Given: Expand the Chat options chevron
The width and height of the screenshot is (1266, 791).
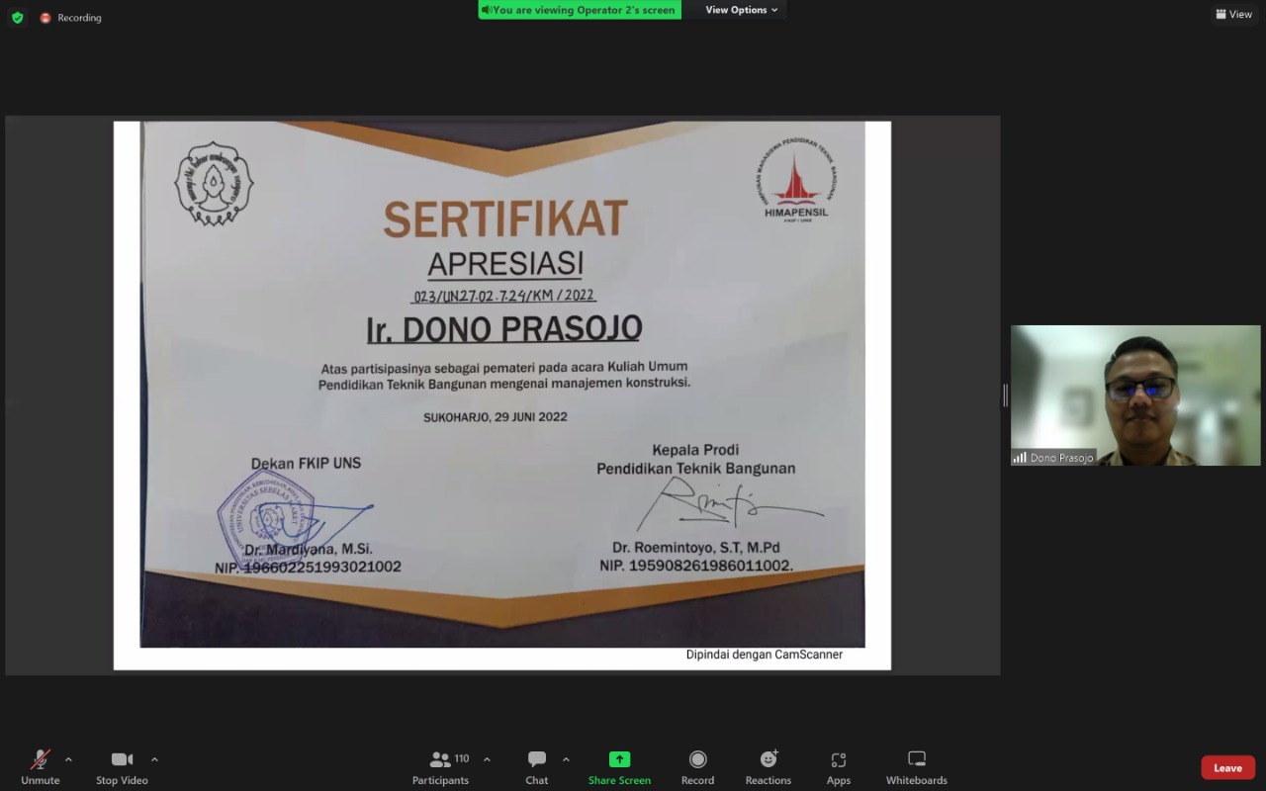Looking at the screenshot, I should click(x=566, y=759).
